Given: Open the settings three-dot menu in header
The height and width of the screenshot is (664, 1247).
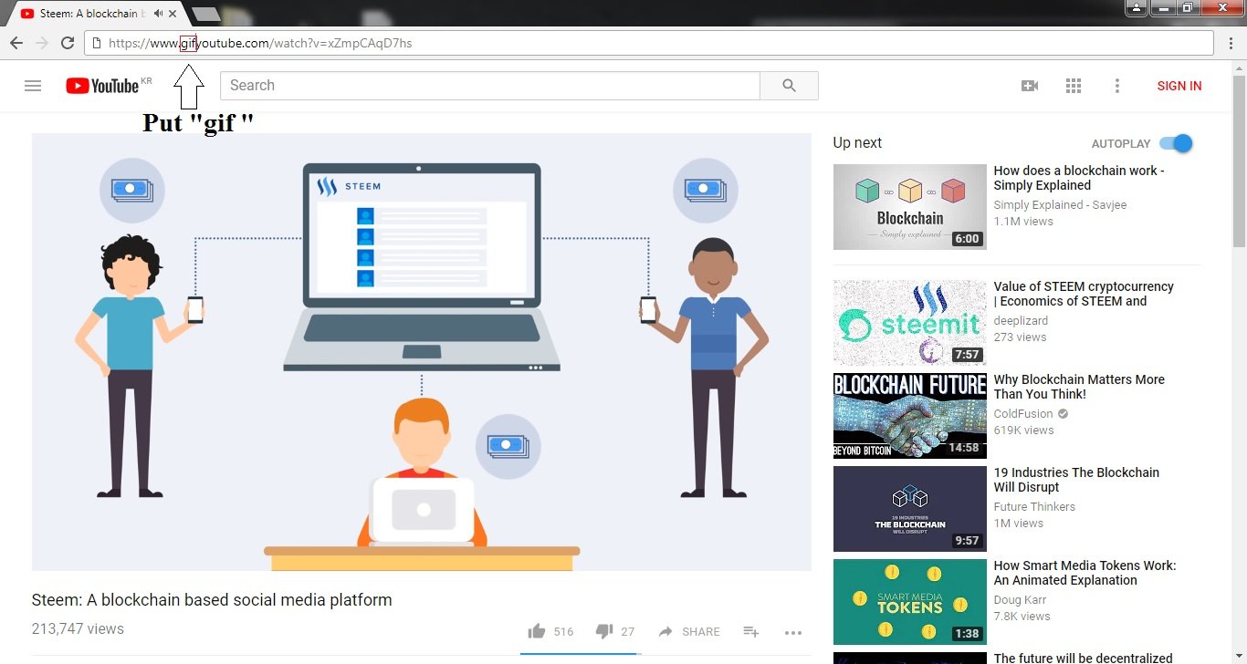Looking at the screenshot, I should [1116, 86].
